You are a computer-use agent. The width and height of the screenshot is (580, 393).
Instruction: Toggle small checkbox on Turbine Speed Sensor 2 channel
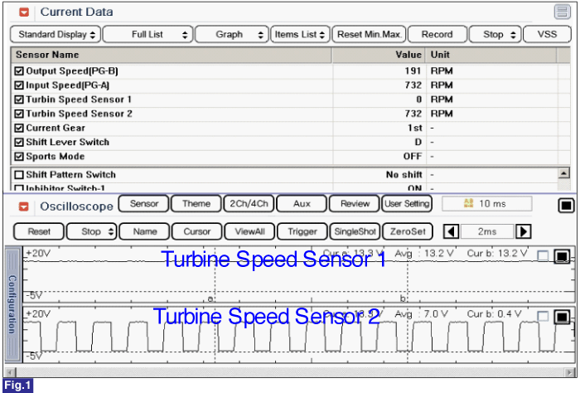(x=543, y=317)
